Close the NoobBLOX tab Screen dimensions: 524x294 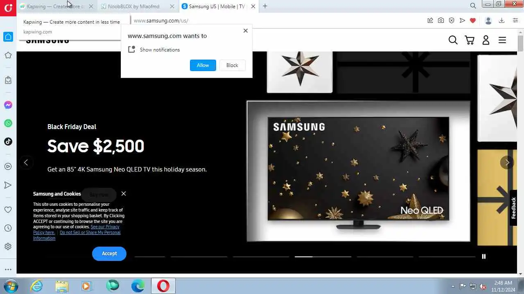pos(172,6)
